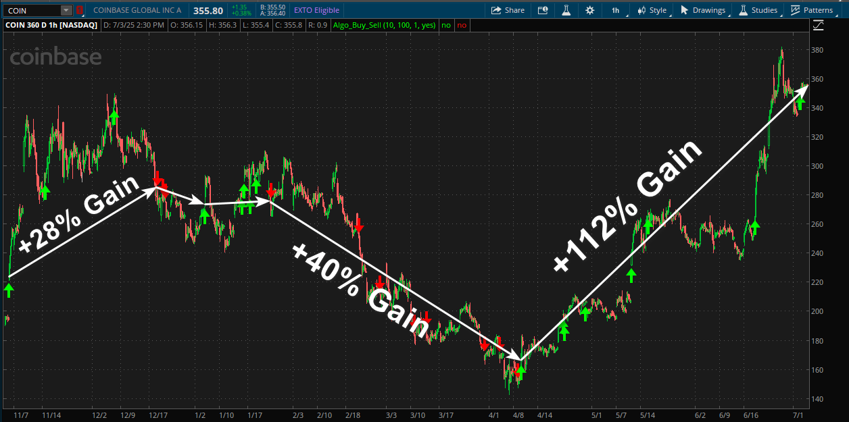
Task: Share the current chart
Action: (x=508, y=10)
